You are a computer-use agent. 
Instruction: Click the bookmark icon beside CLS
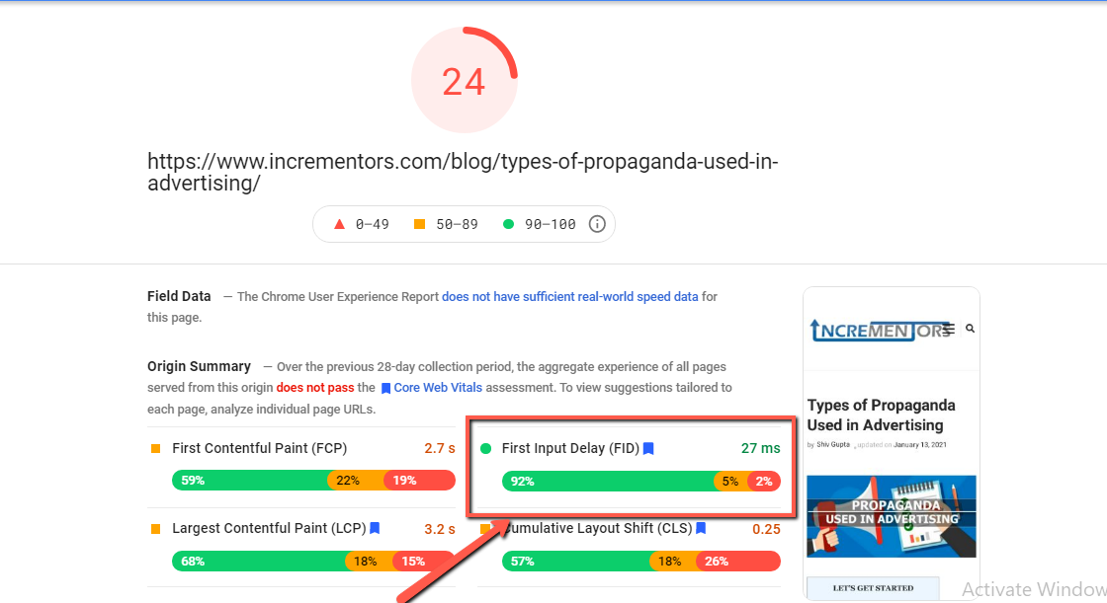coord(701,528)
